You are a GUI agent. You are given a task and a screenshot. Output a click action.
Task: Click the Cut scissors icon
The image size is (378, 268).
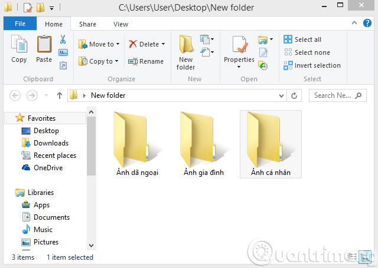tap(63, 39)
